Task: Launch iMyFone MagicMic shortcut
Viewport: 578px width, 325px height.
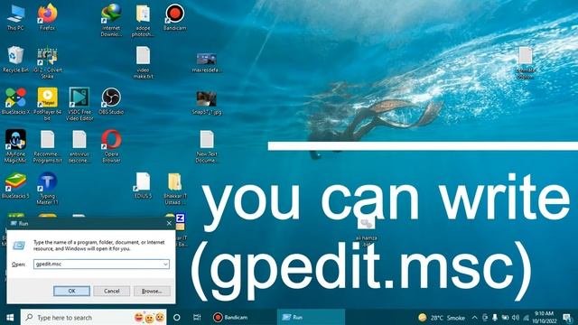Action: click(x=15, y=146)
